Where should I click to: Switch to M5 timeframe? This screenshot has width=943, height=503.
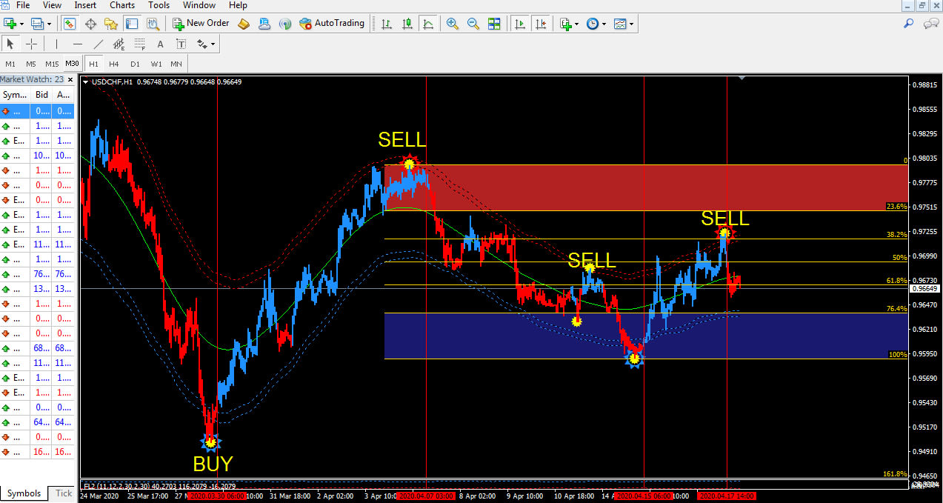point(31,64)
